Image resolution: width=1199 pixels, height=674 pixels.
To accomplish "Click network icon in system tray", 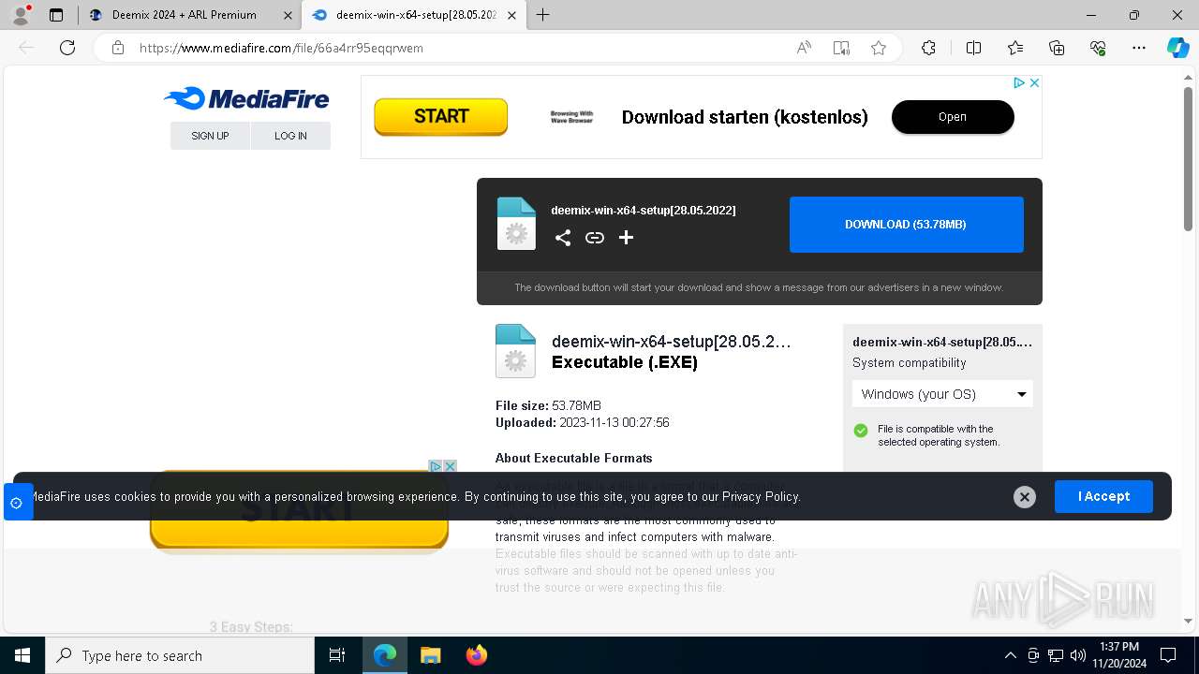I will click(x=1056, y=655).
